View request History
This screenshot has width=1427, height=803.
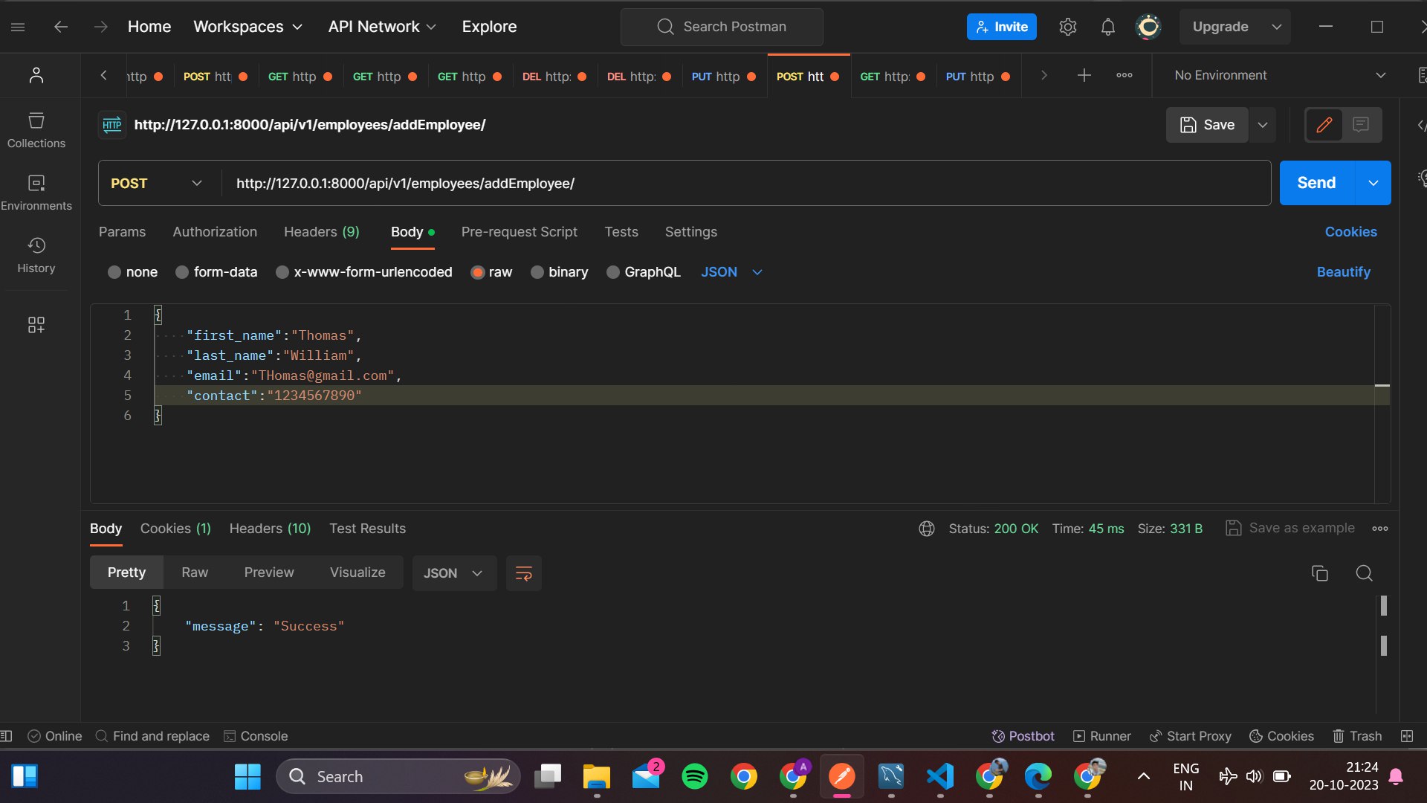[x=36, y=254]
